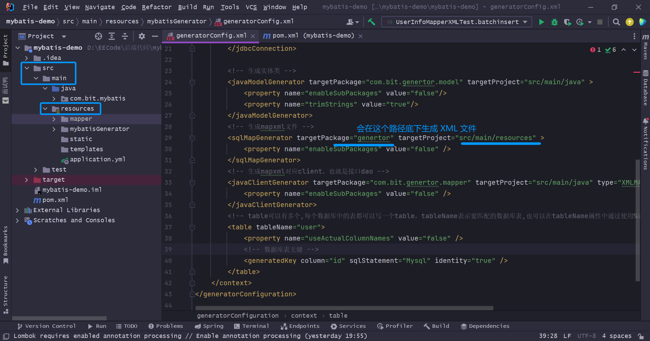
Task: Fold the javaClientGenerator block at line 33
Action: click(192, 183)
